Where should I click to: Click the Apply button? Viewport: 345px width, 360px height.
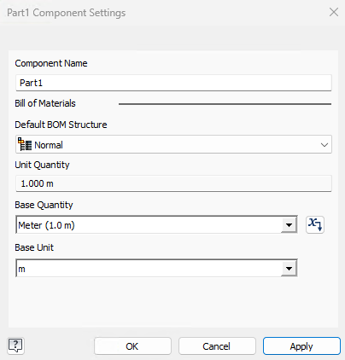click(301, 346)
